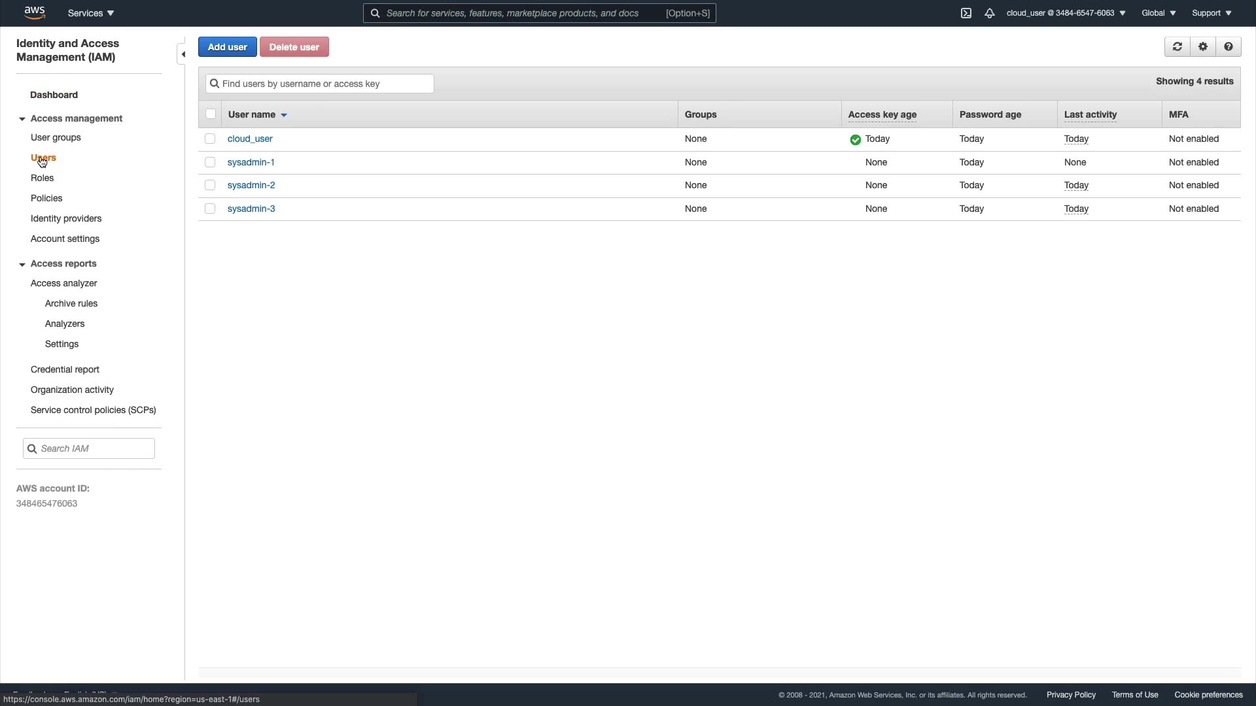Select the cloud_user checkbox
1256x706 pixels.
click(210, 139)
